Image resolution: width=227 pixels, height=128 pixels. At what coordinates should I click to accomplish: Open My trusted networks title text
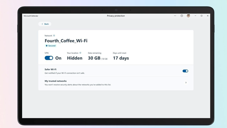coord(55,81)
